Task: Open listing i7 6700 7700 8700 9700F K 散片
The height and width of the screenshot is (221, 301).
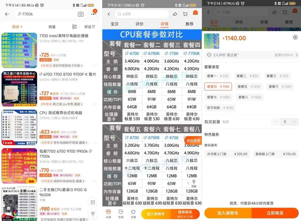Action: point(68,74)
